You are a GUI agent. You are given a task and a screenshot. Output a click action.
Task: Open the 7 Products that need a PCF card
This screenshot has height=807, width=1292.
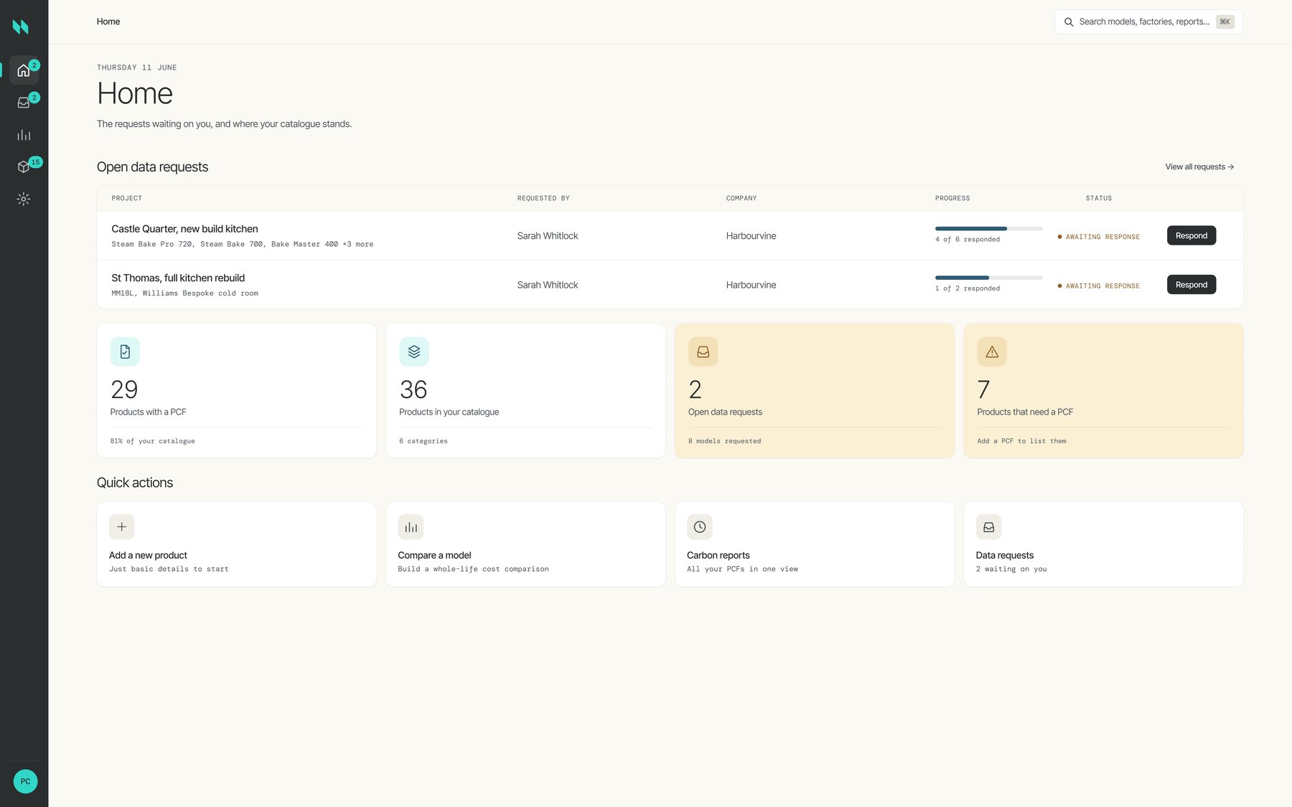pos(1103,390)
